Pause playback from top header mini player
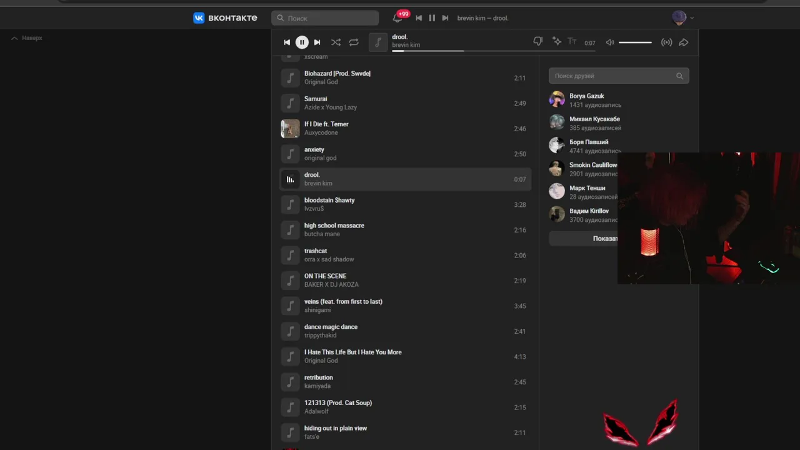Image resolution: width=800 pixels, height=450 pixels. 432,18
